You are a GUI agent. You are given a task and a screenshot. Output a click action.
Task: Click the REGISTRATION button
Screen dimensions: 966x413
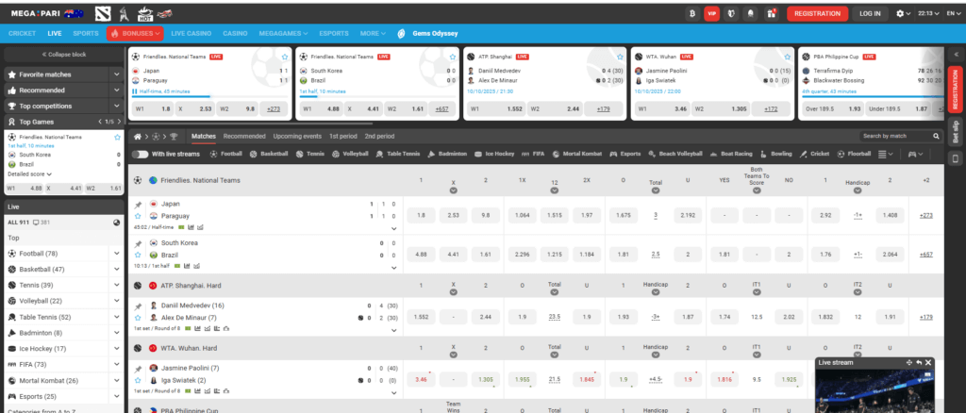(x=817, y=13)
